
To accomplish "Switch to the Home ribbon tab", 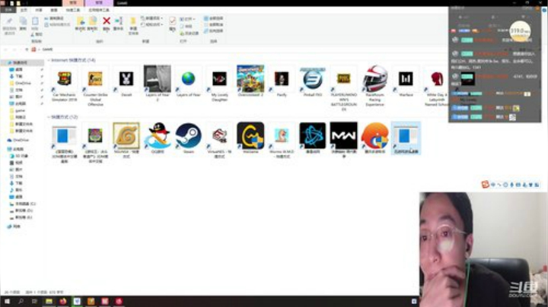I will tap(24, 10).
